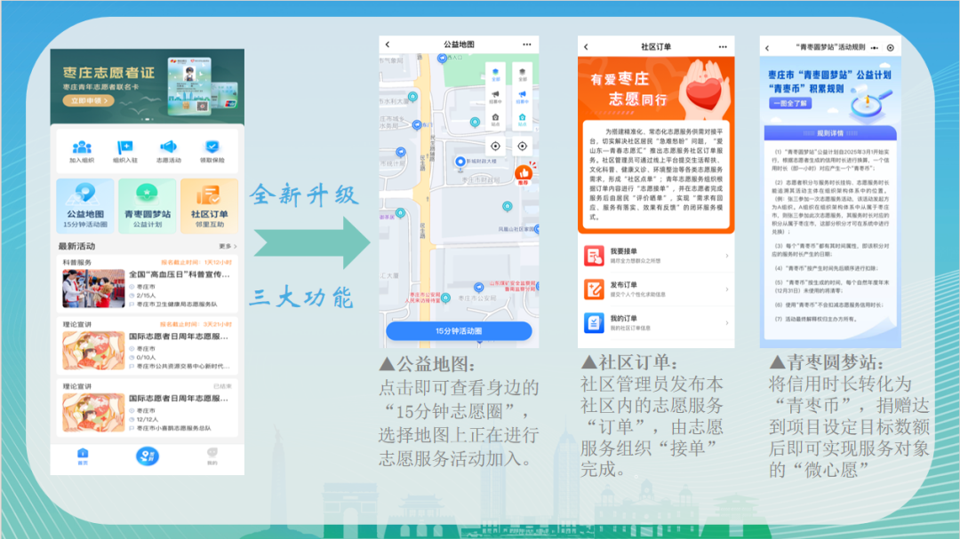The height and width of the screenshot is (539, 960).
Task: Select 招募中 filter in left map panel
Action: pyautogui.click(x=495, y=98)
